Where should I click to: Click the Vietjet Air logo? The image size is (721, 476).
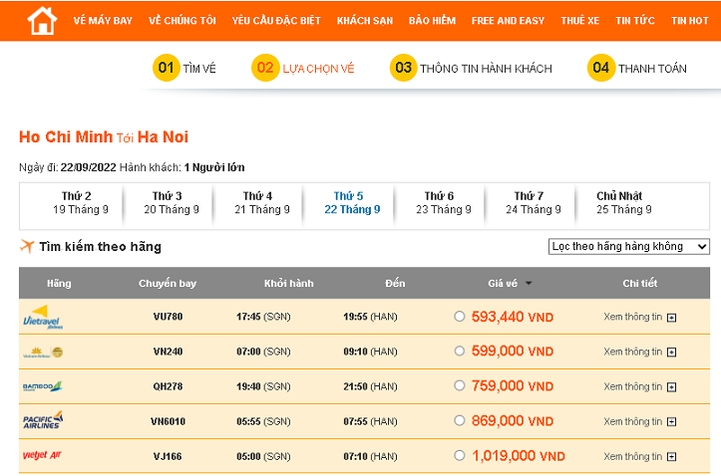pyautogui.click(x=42, y=455)
